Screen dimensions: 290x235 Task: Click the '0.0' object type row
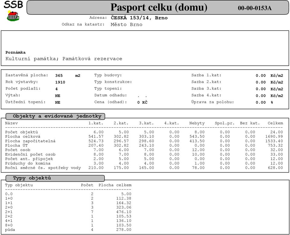coord(68,194)
